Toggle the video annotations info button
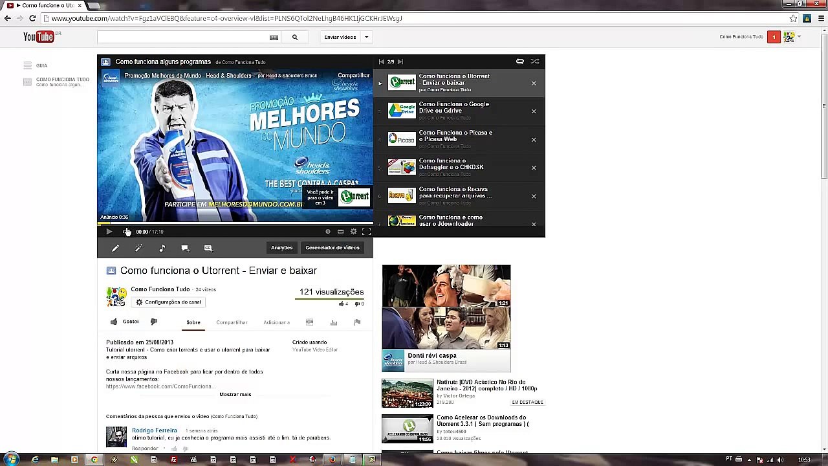The height and width of the screenshot is (466, 828). pyautogui.click(x=328, y=232)
